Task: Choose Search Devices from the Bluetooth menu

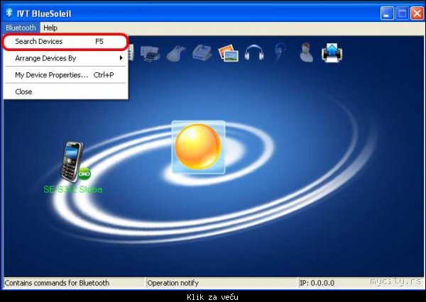Action: pos(65,42)
